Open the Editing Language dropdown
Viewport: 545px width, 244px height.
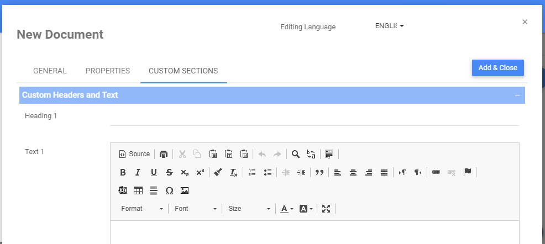tap(389, 26)
